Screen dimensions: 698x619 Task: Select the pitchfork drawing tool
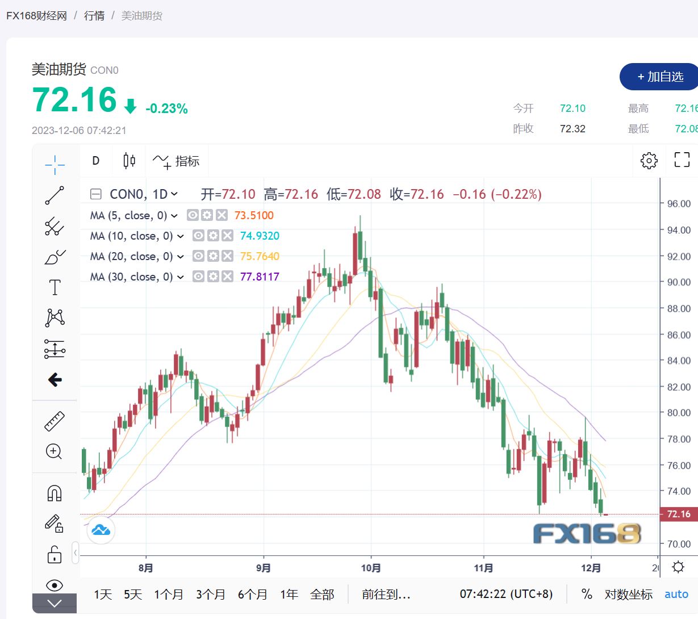coord(55,226)
